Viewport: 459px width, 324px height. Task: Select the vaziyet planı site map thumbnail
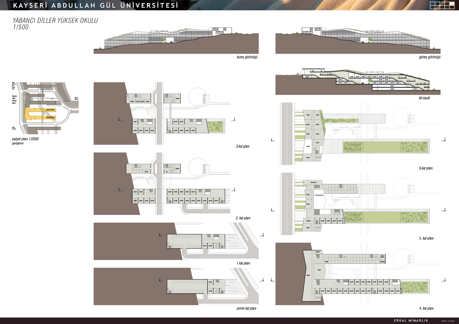[46, 108]
